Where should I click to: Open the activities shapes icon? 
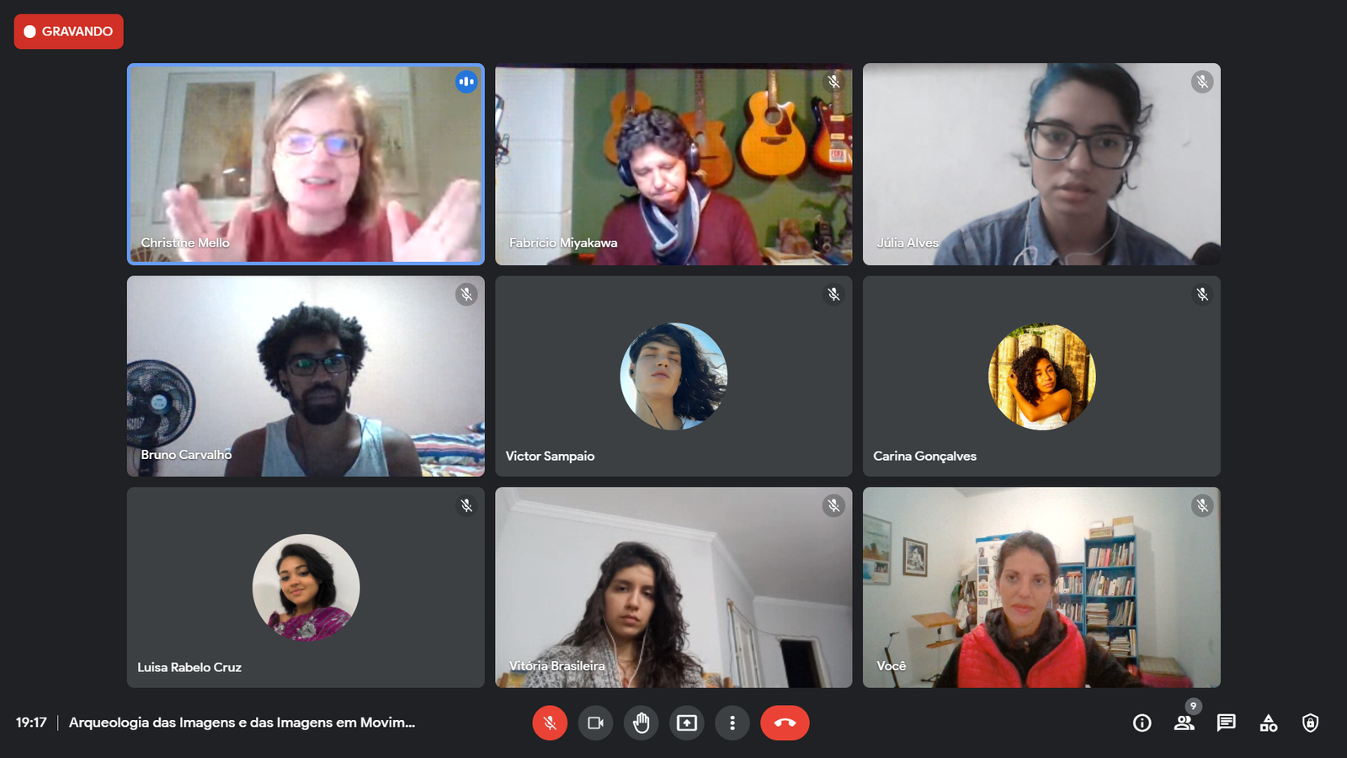[1269, 723]
